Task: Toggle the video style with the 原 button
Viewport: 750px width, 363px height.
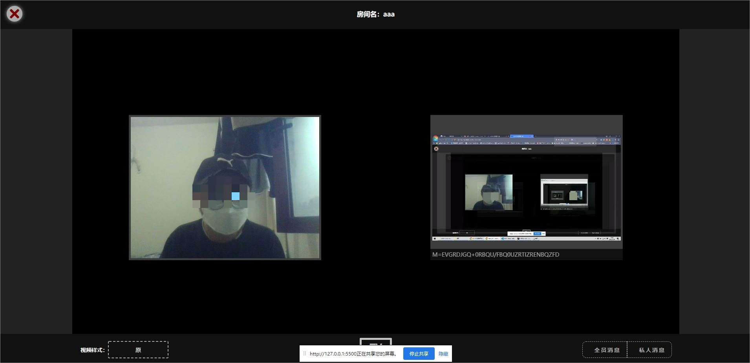Action: [x=138, y=349]
